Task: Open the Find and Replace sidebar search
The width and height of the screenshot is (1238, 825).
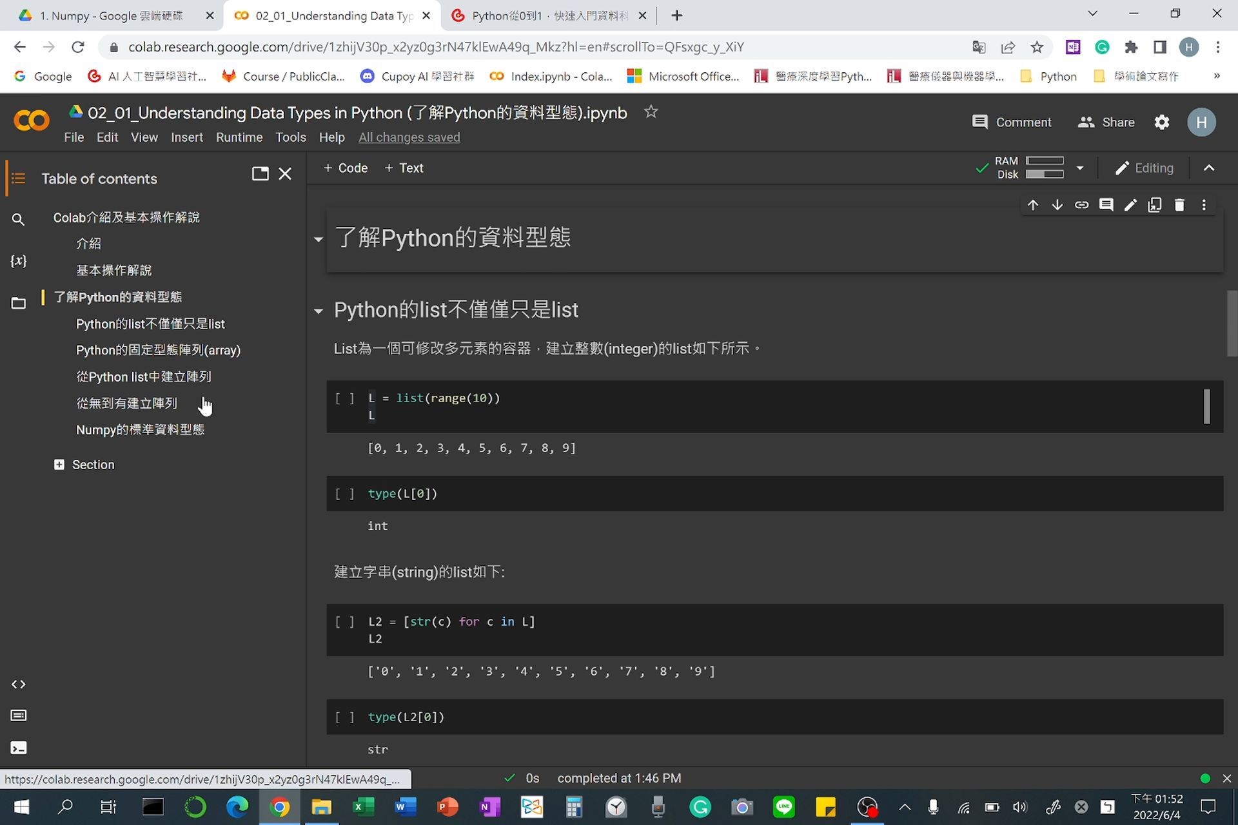Action: (x=18, y=220)
